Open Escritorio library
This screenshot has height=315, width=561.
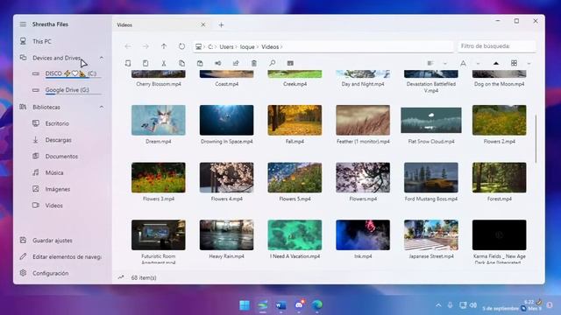coord(57,123)
